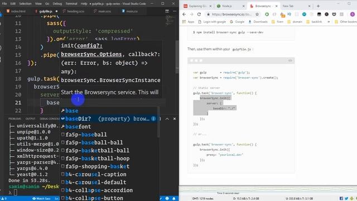357x201 pixels.
Task: Pick the fa5p-baseball snippet suggestion
Action: click(x=109, y=135)
